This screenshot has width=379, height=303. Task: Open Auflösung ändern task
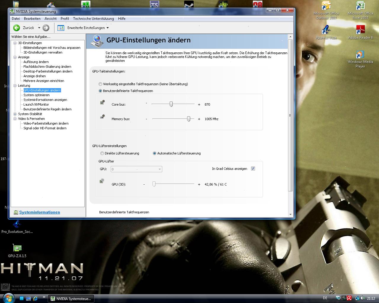(36, 62)
